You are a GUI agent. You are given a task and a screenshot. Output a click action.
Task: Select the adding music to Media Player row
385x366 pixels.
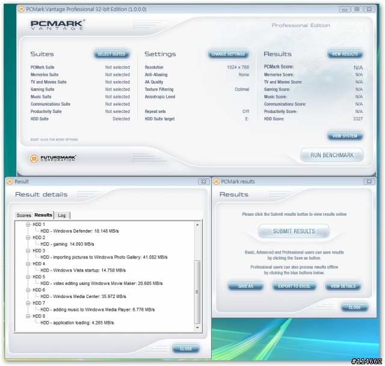97,310
